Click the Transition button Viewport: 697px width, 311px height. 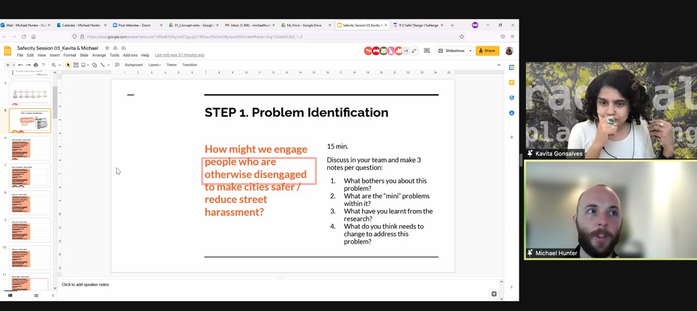click(x=189, y=65)
